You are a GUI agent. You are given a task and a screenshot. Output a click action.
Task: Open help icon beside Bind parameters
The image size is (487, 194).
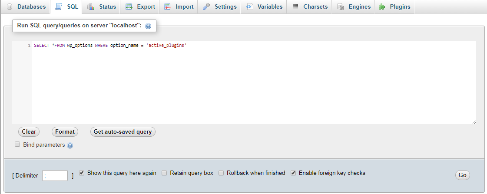[70, 145]
